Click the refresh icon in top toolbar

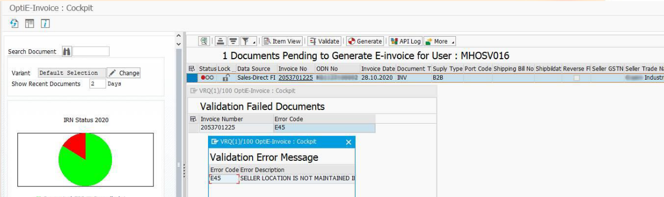14,24
